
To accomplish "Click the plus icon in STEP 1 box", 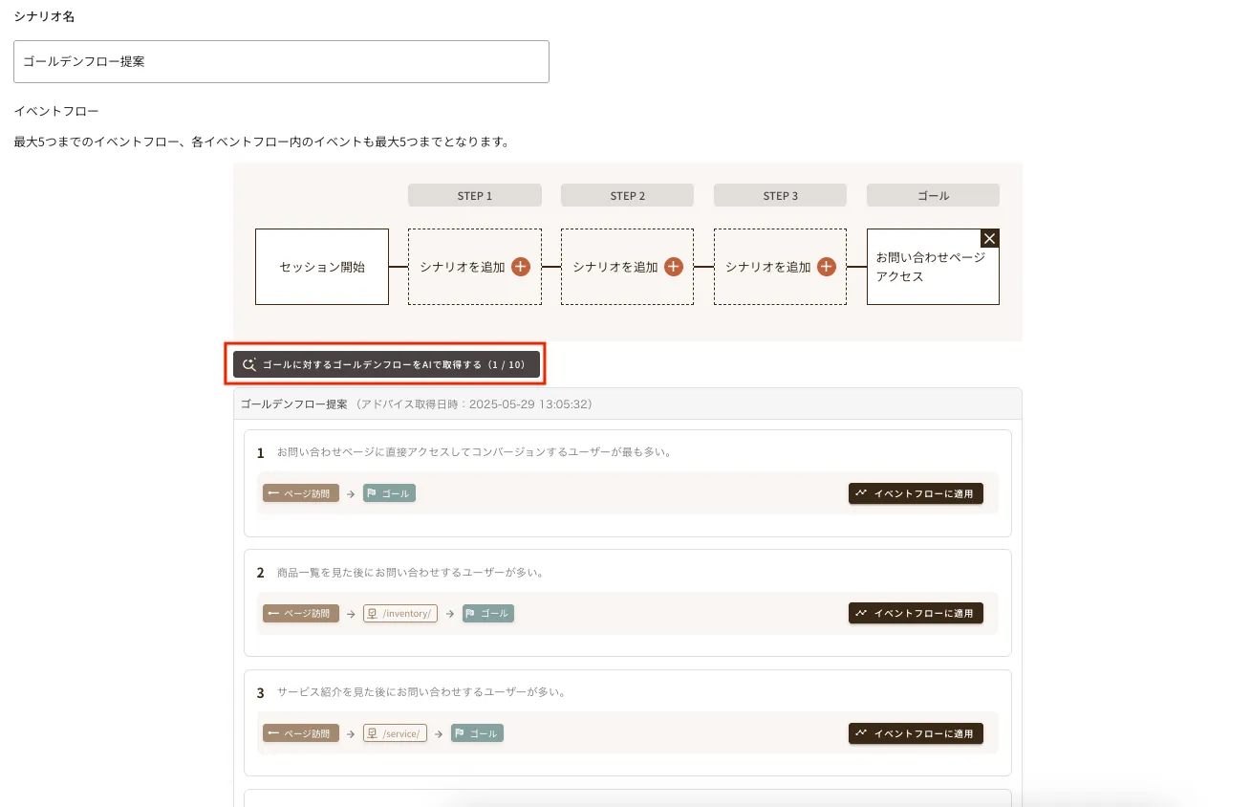I will [x=521, y=267].
